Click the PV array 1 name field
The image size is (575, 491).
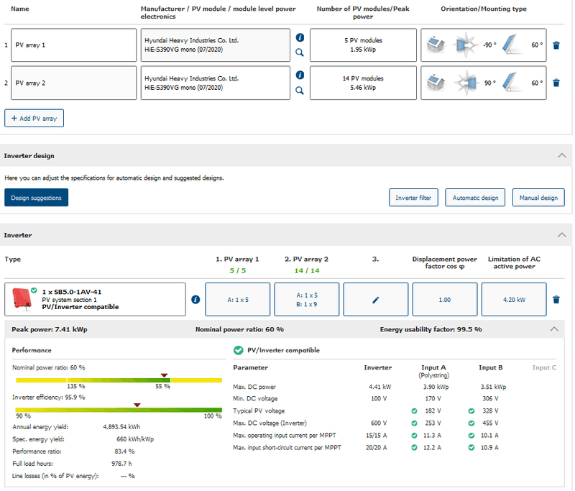74,45
